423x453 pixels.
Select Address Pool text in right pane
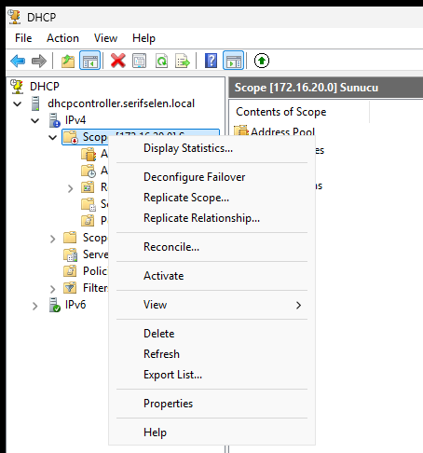283,131
